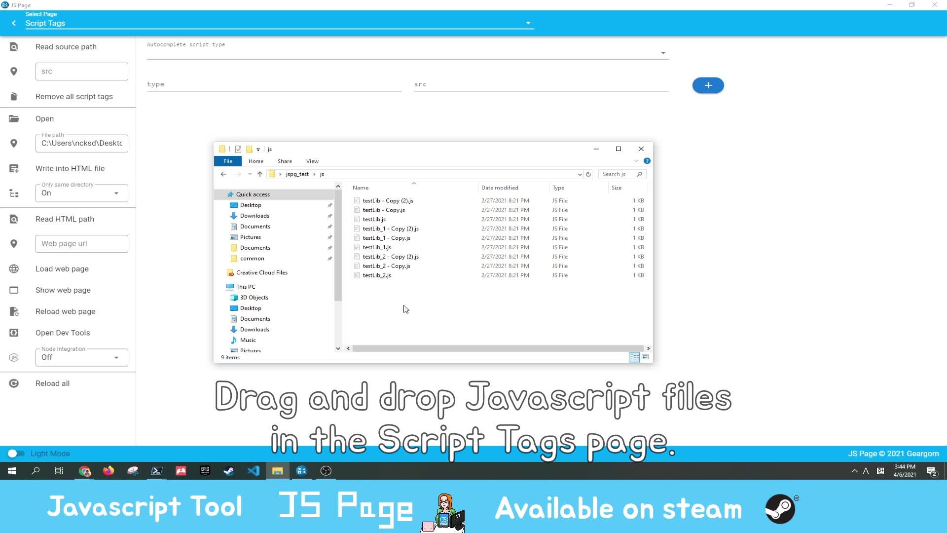This screenshot has width=947, height=533.
Task: Click the Reload web page icon
Action: click(14, 312)
